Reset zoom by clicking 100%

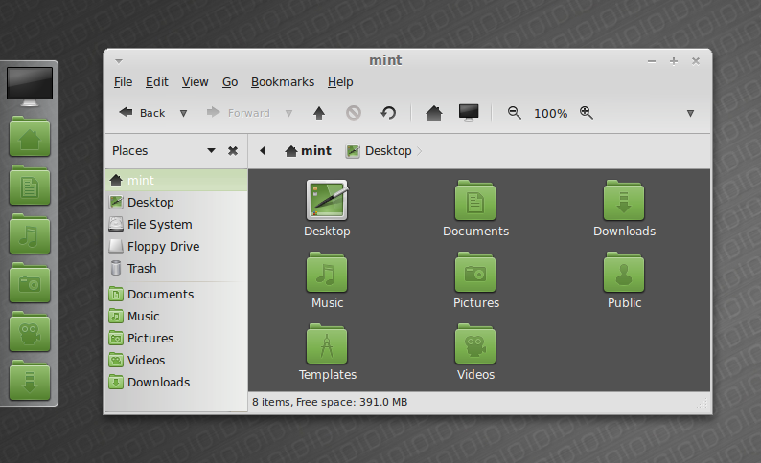pos(550,113)
